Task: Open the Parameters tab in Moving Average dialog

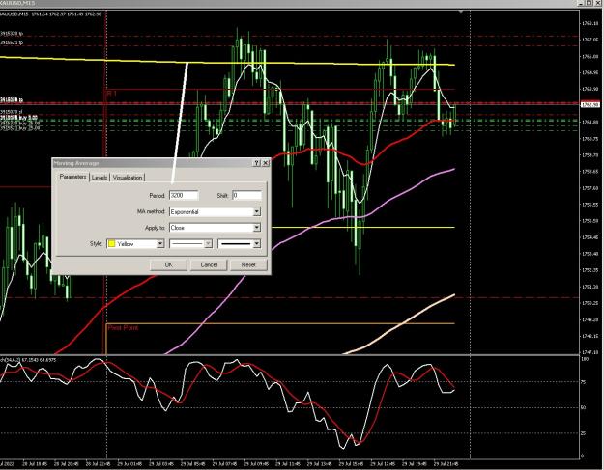Action: pos(72,177)
